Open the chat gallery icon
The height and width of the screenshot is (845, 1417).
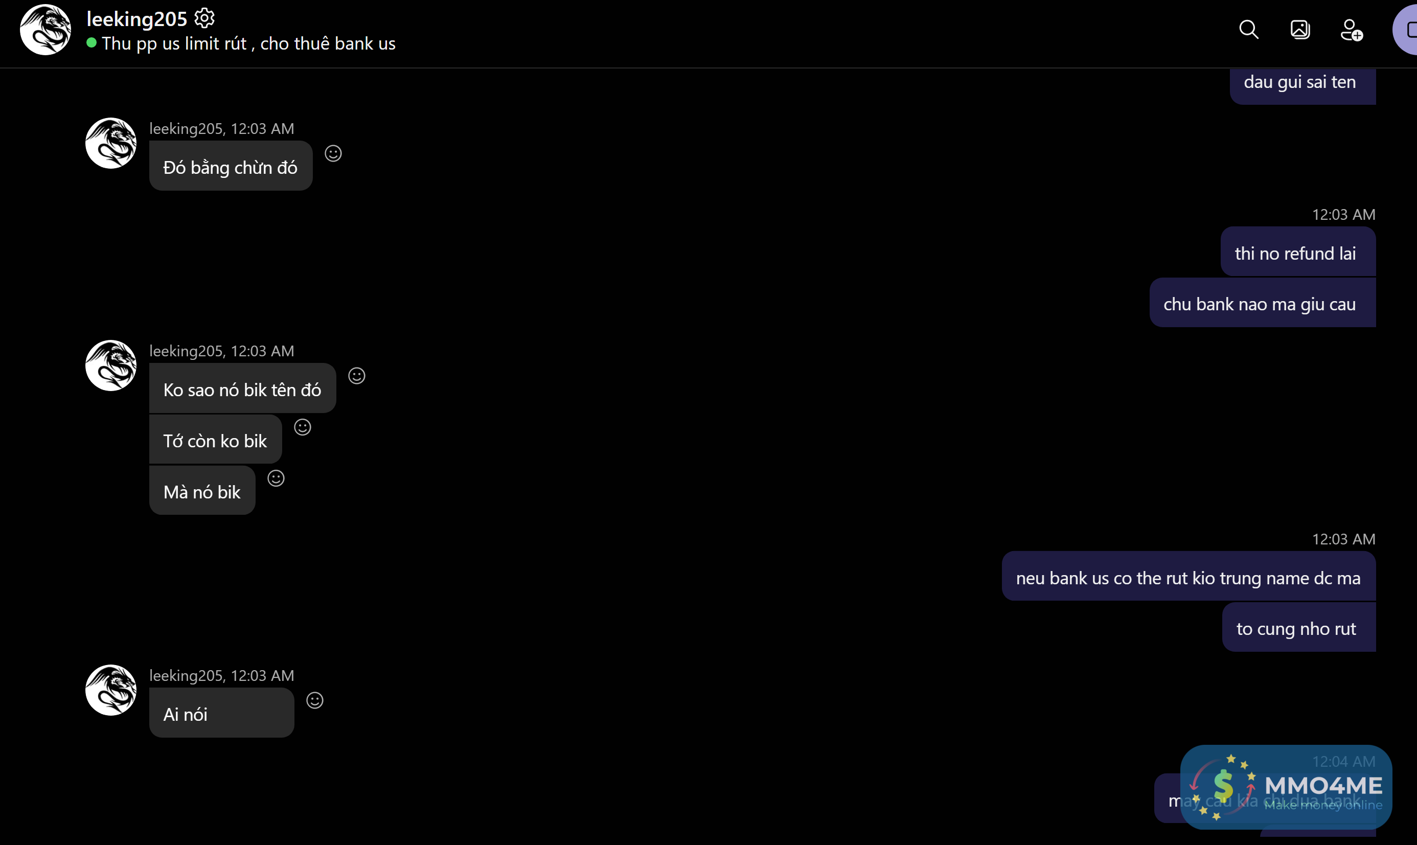1300,29
